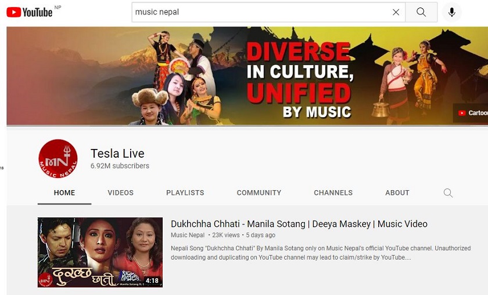Image resolution: width=488 pixels, height=295 pixels.
Task: Switch to the Videos tab
Action: point(120,193)
